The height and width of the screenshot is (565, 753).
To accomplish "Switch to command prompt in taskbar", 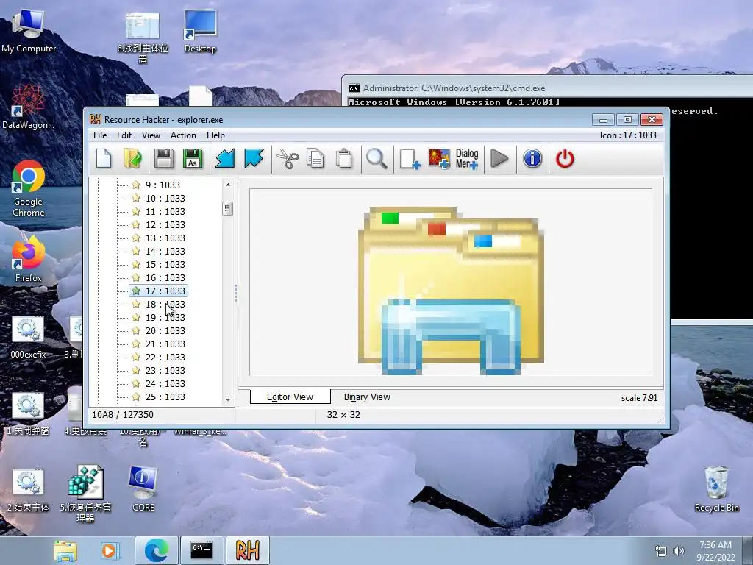I will tap(201, 550).
